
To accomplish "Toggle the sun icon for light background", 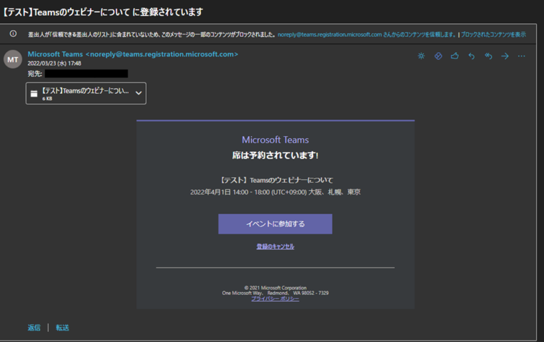I will point(421,56).
